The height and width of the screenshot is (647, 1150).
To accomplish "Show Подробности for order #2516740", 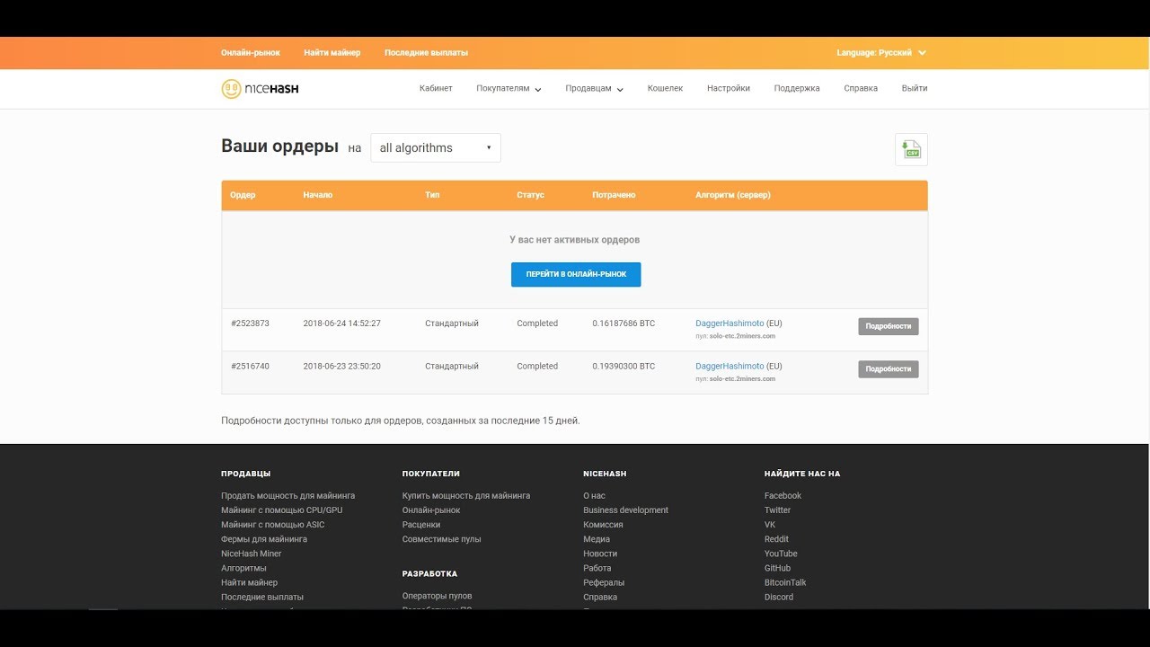I will click(x=888, y=368).
